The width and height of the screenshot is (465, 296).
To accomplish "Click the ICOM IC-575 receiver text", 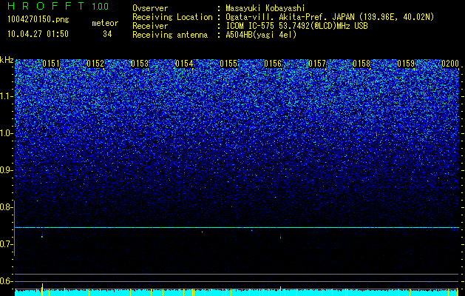I will click(296, 26).
